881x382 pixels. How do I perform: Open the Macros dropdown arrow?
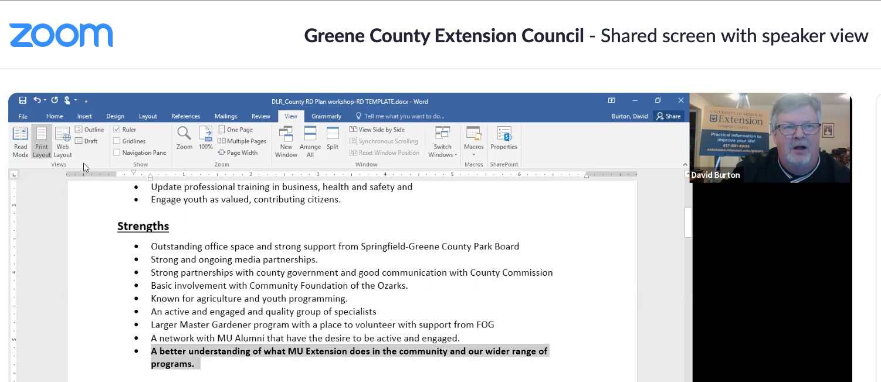pyautogui.click(x=474, y=155)
